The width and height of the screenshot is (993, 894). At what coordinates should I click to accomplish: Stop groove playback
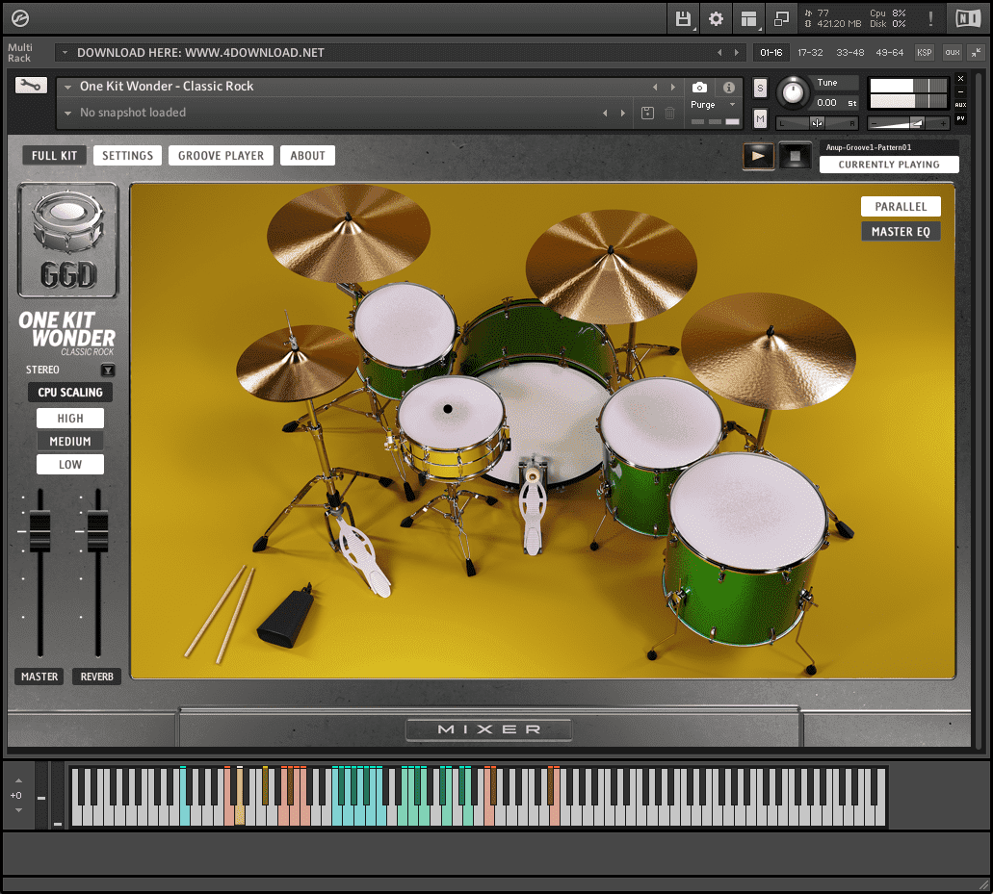[x=795, y=156]
